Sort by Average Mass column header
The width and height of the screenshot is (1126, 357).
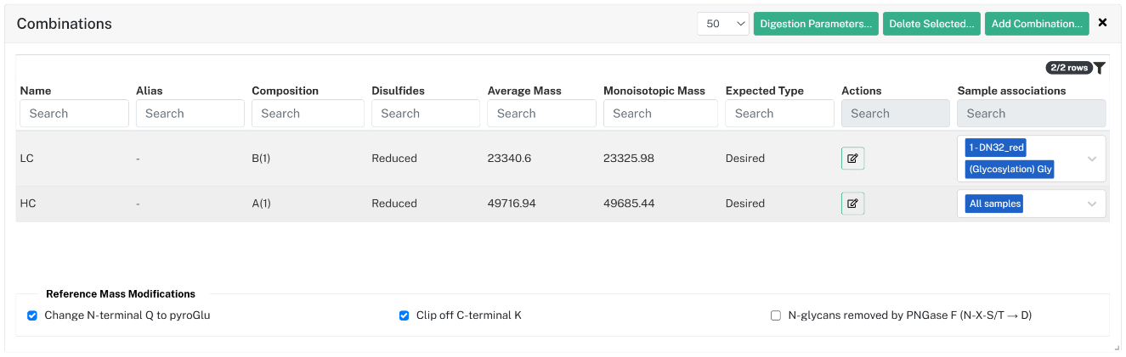click(x=524, y=91)
